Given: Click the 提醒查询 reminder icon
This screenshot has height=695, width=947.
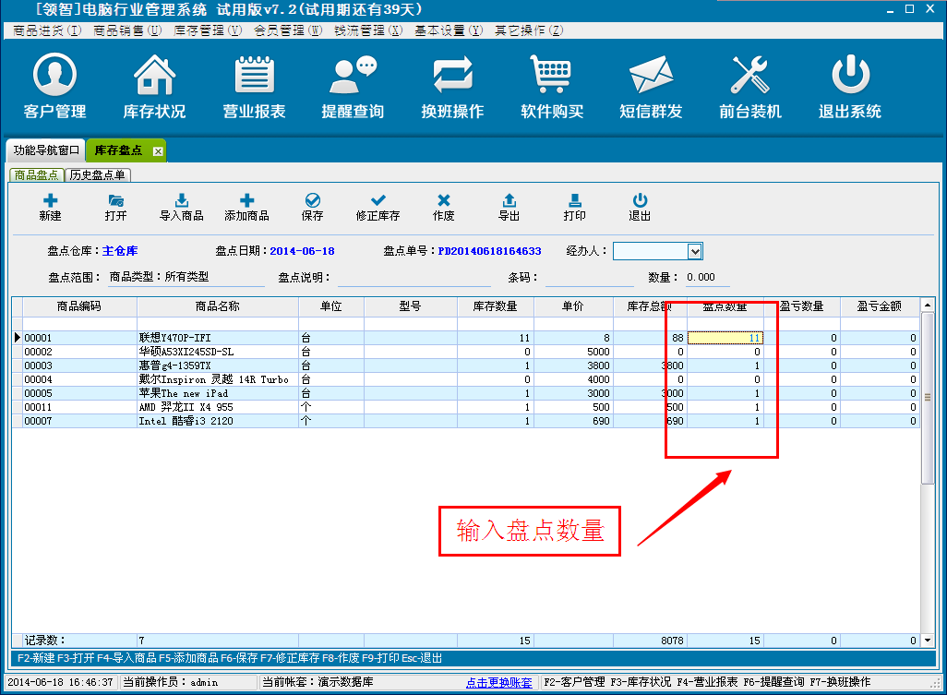Looking at the screenshot, I should click(353, 87).
